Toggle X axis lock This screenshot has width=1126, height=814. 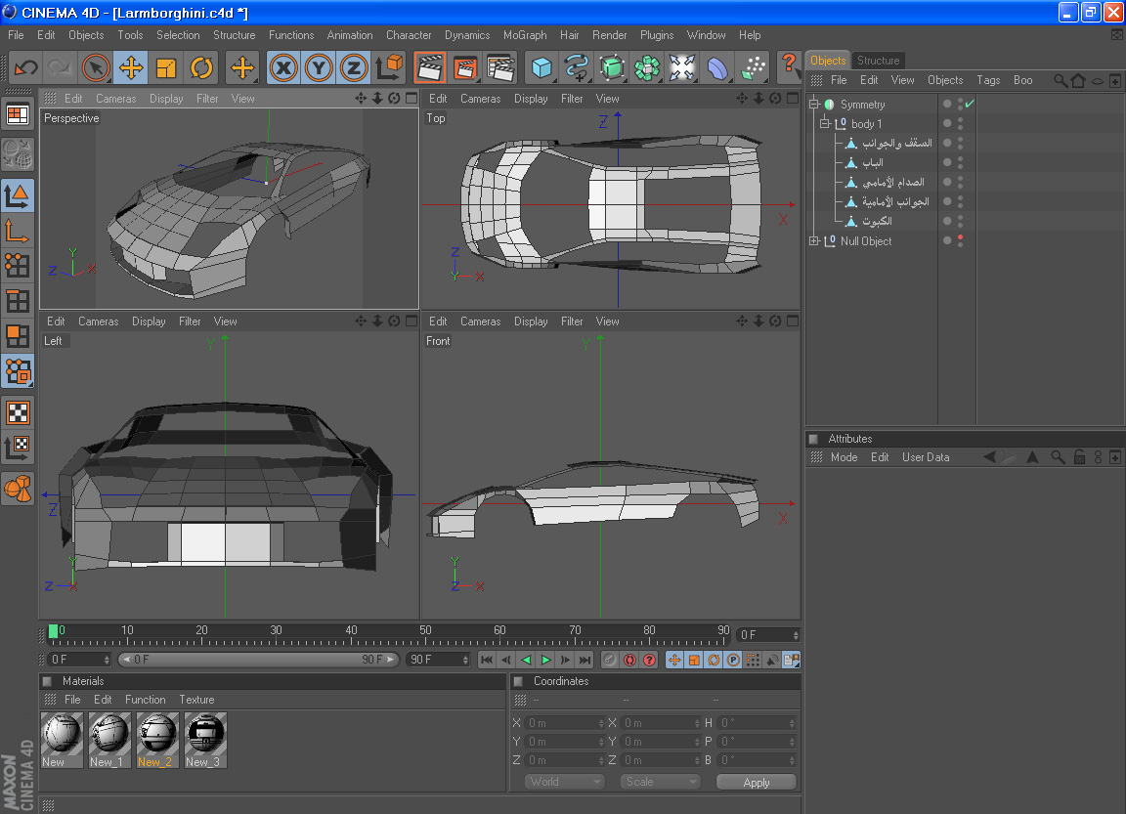(283, 68)
